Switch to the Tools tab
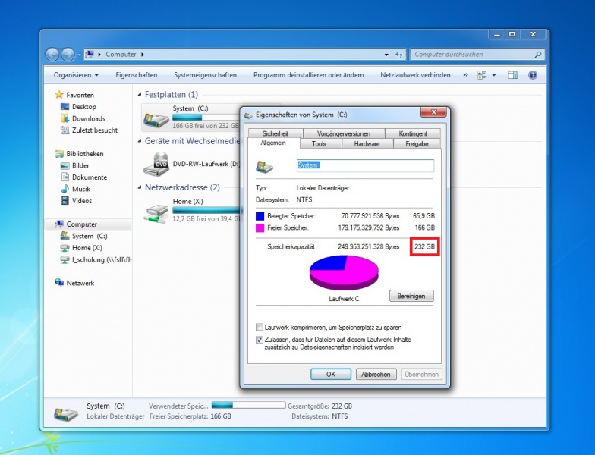 (x=319, y=144)
